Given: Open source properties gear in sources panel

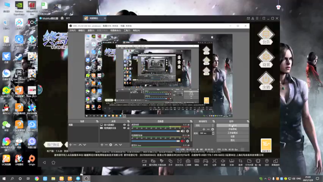Looking at the screenshot, I should (111, 145).
